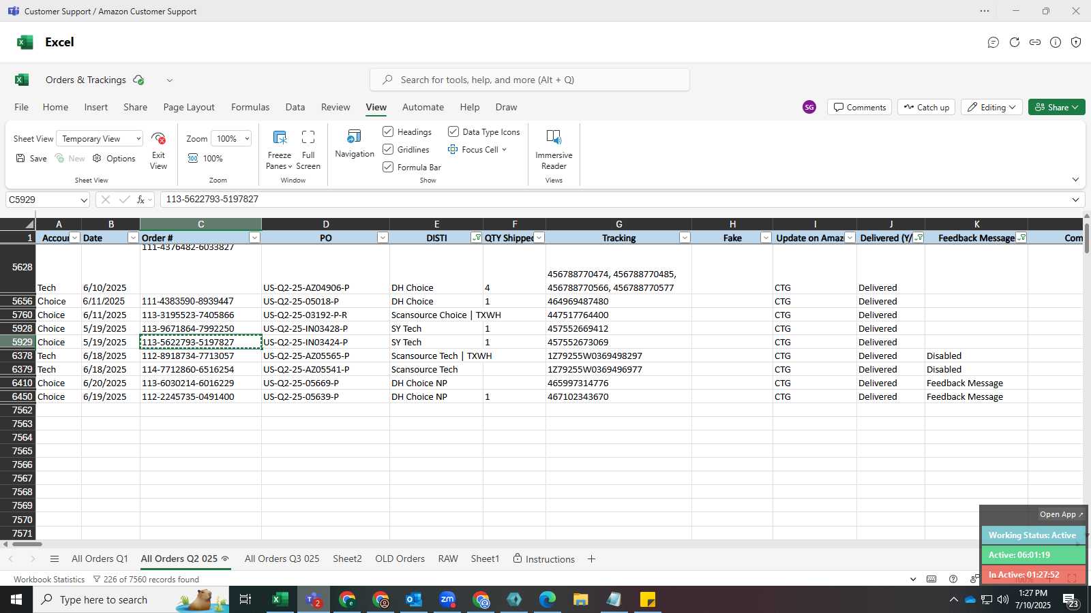Open the Editing mode dropdown

click(x=992, y=107)
